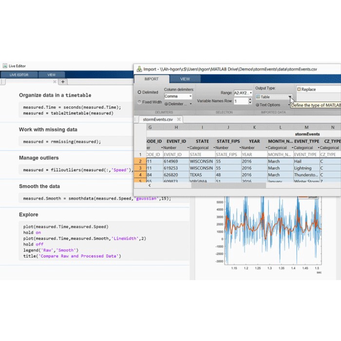Open the Column delimiters Comma dropdown

click(189, 96)
